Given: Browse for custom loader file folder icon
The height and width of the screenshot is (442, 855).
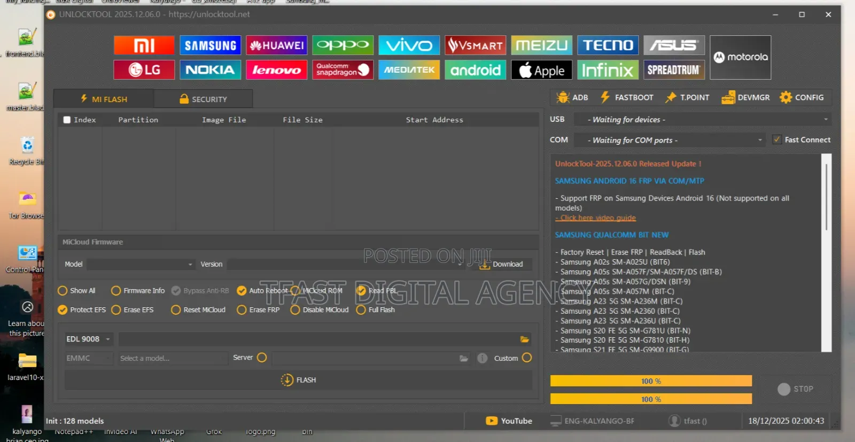Looking at the screenshot, I should click(x=464, y=358).
